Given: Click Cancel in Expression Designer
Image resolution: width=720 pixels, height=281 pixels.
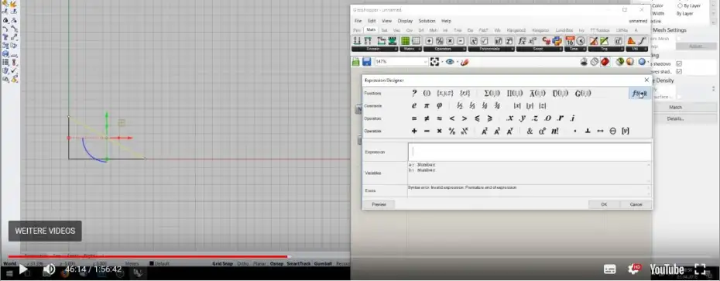Looking at the screenshot, I should pyautogui.click(x=636, y=204).
